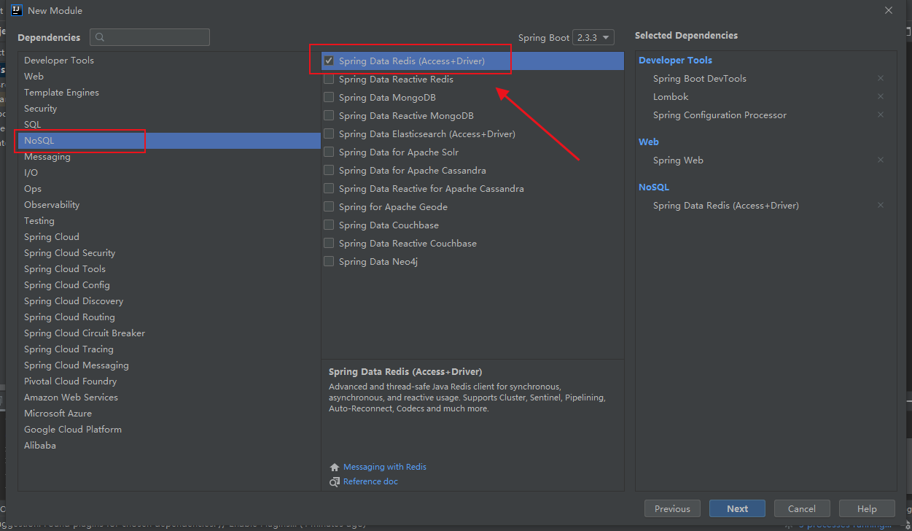
Task: Focus the dependencies search field
Action: [x=149, y=37]
